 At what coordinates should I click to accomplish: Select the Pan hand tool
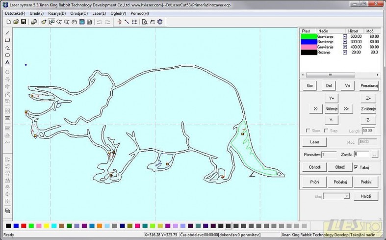coord(74,22)
